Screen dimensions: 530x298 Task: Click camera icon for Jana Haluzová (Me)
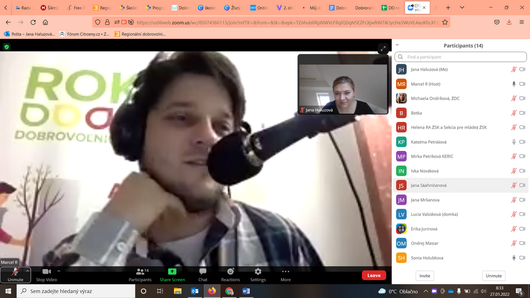(x=522, y=69)
